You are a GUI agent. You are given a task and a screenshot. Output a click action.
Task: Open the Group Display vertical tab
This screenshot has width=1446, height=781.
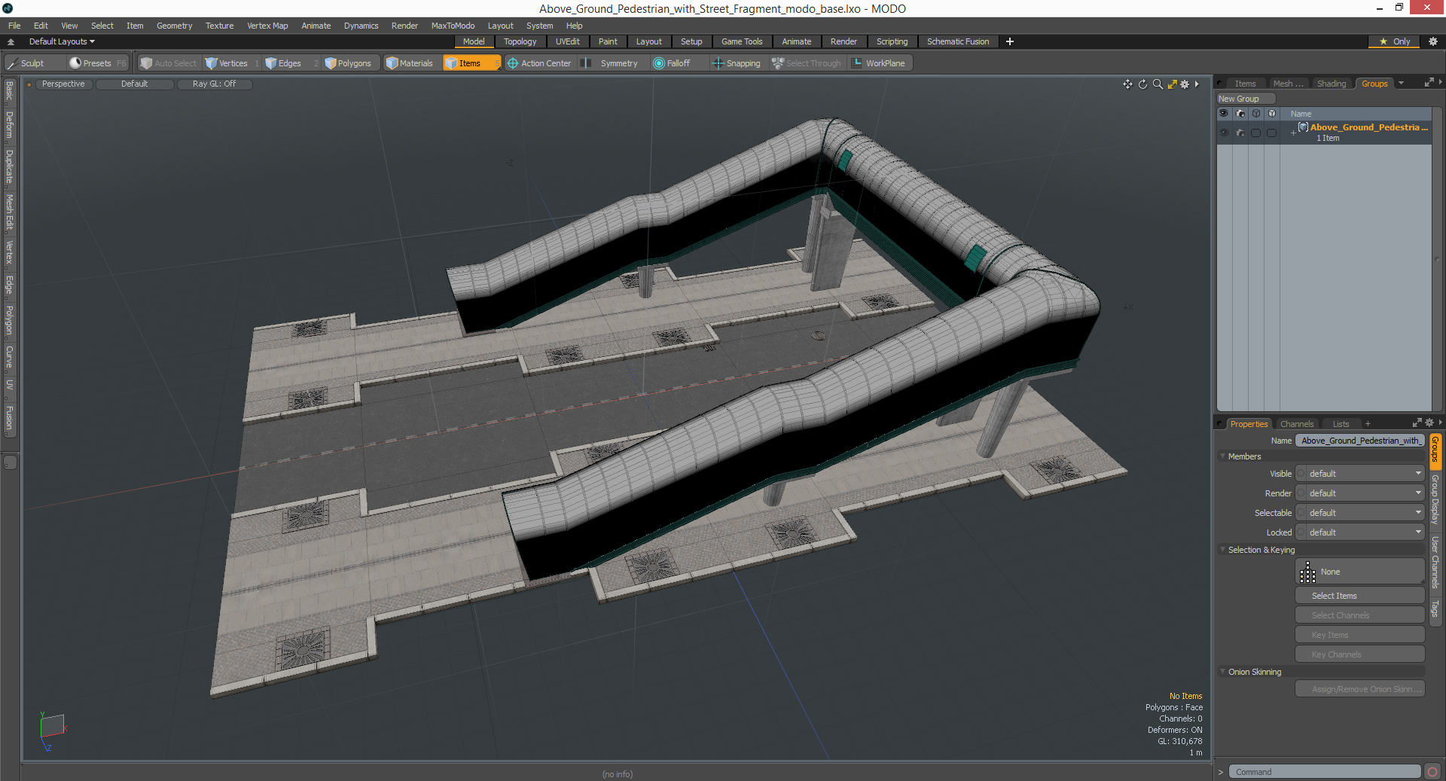[1435, 499]
